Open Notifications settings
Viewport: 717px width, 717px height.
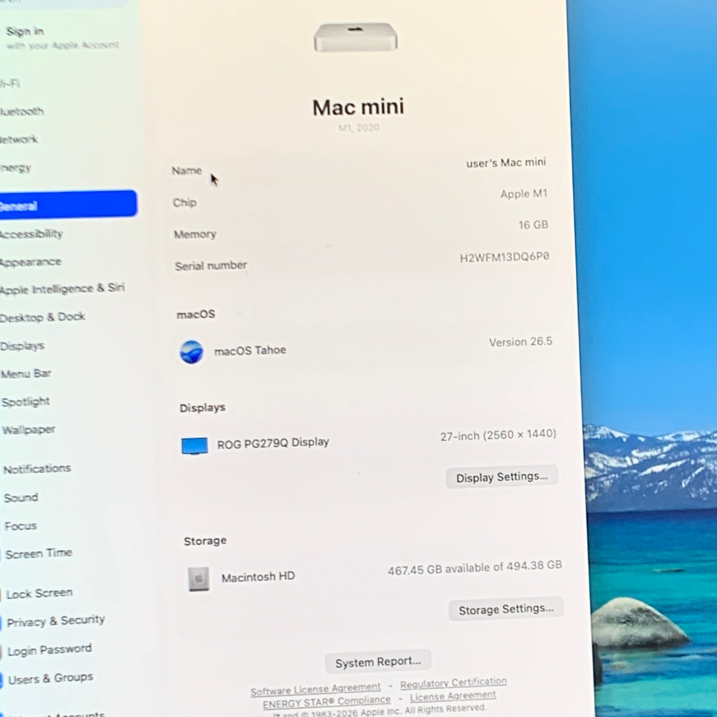(x=37, y=469)
